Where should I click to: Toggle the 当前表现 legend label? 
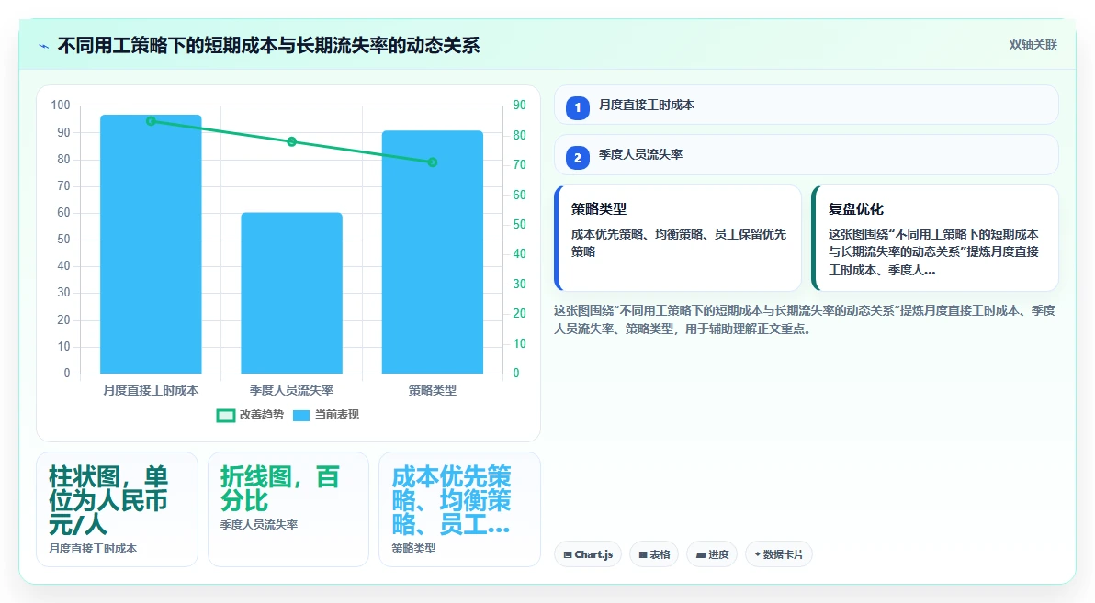click(336, 415)
